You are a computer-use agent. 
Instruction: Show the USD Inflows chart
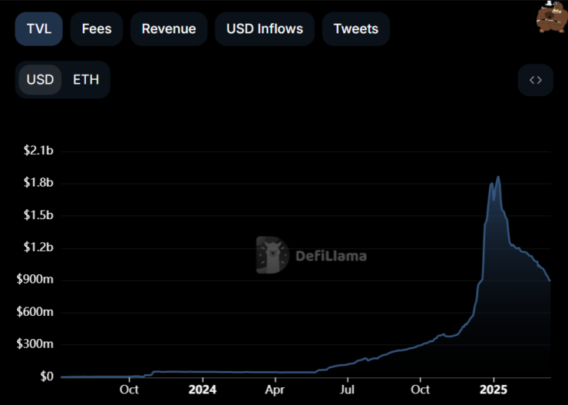(265, 29)
